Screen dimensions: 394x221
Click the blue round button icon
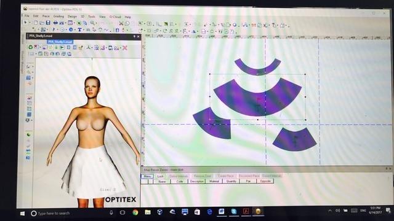pos(71,29)
